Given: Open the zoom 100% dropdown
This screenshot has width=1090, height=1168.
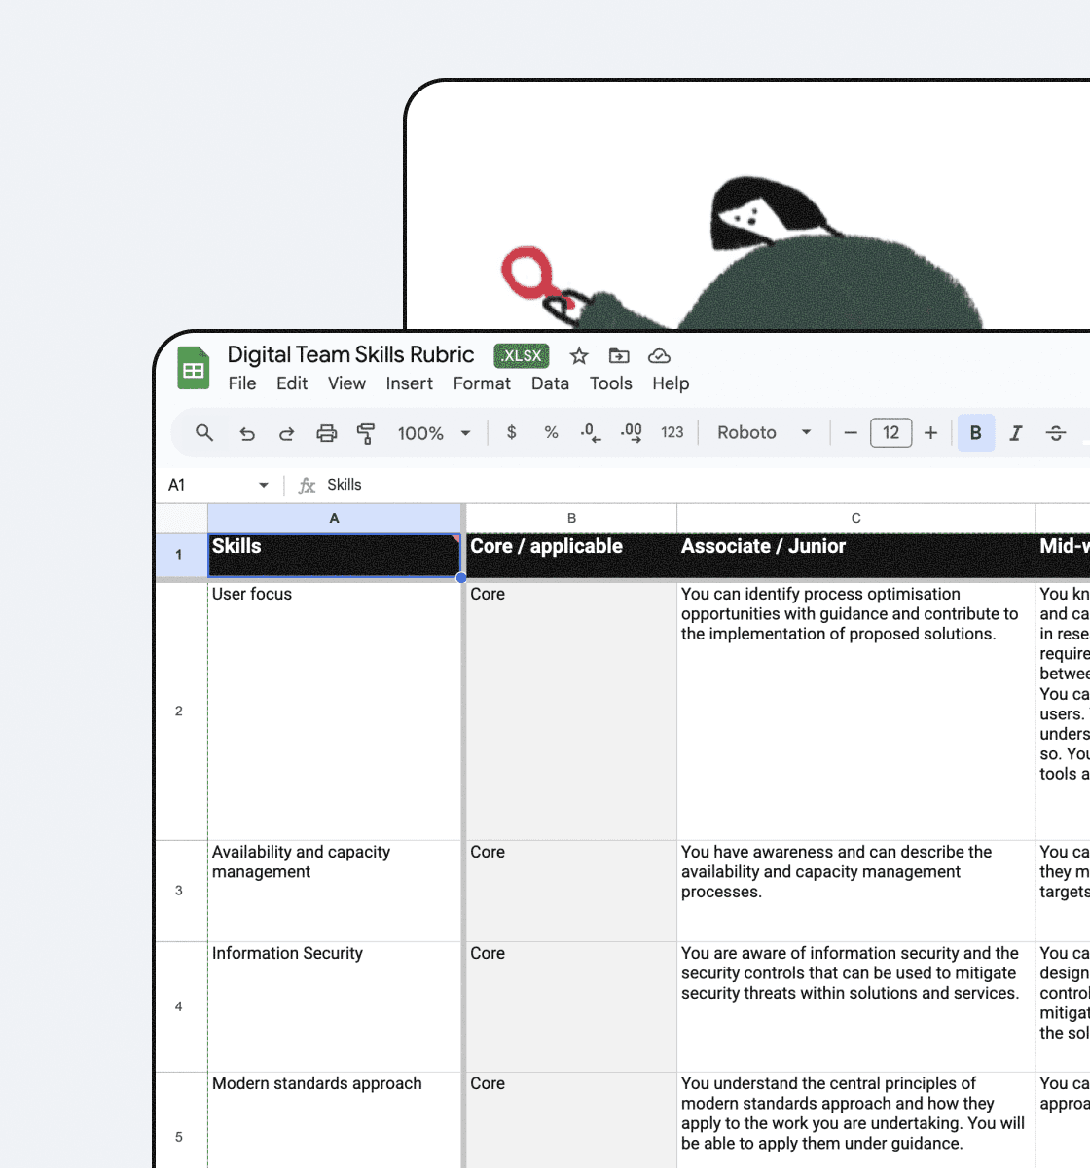Looking at the screenshot, I should pyautogui.click(x=434, y=433).
